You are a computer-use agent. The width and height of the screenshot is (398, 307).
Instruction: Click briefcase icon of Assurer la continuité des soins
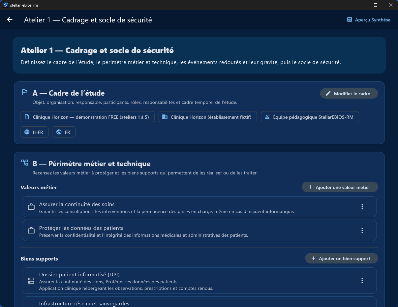[x=31, y=207]
